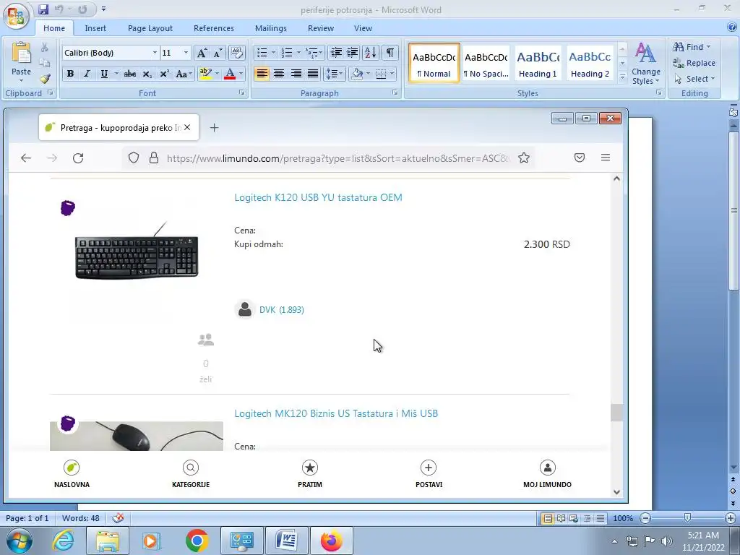The width and height of the screenshot is (740, 555).
Task: Click POSTAVI in Limundo bottom bar
Action: [x=429, y=474]
